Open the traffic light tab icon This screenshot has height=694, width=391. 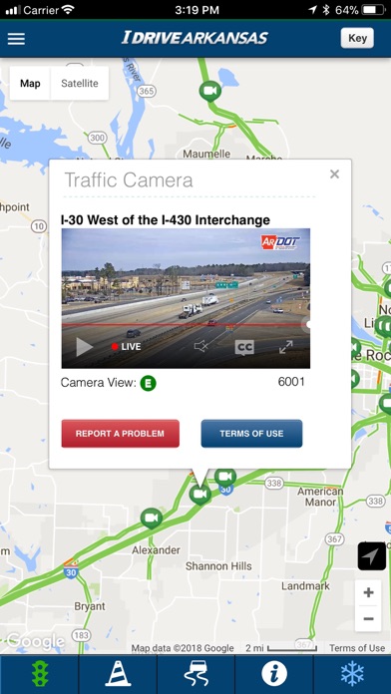coord(40,674)
